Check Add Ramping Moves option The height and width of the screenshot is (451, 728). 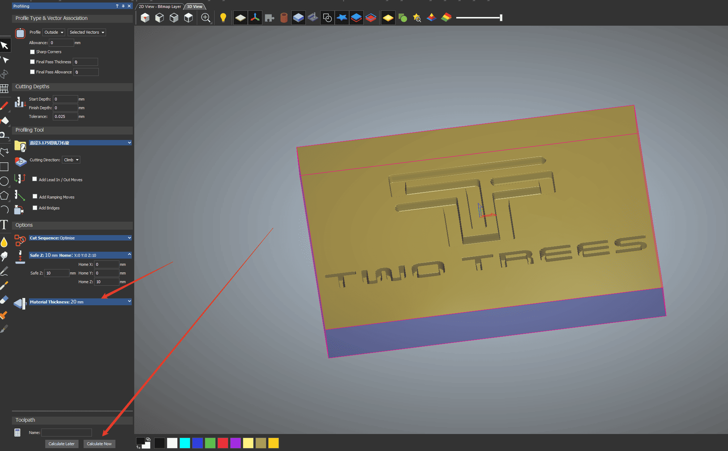coord(35,196)
